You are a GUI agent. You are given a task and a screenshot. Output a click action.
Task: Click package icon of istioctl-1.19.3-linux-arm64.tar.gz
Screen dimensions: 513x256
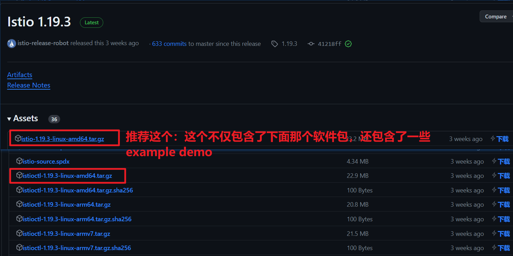coord(19,204)
